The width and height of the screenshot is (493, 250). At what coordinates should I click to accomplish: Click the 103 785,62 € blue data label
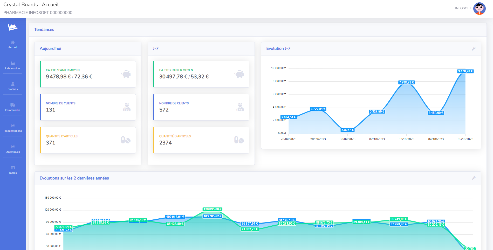pos(213,216)
